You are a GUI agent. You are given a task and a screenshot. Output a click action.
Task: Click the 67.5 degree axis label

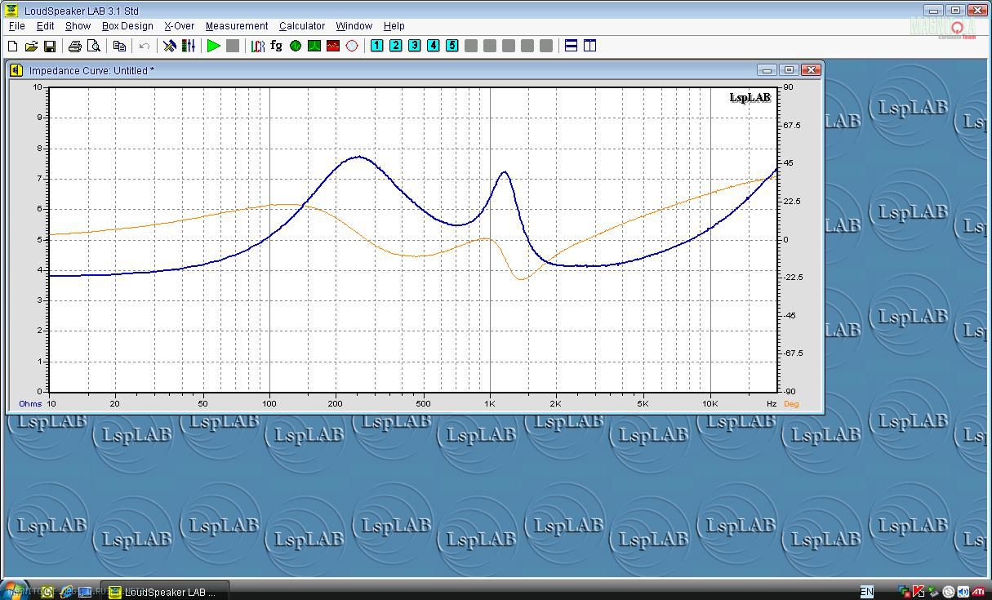pos(792,125)
